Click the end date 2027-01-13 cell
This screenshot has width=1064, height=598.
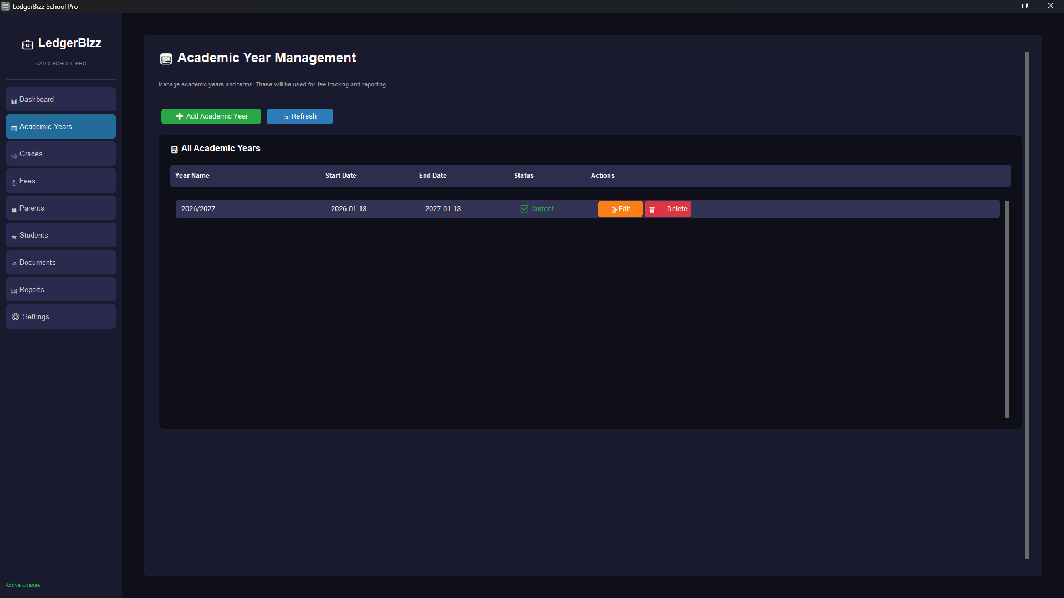click(x=443, y=209)
